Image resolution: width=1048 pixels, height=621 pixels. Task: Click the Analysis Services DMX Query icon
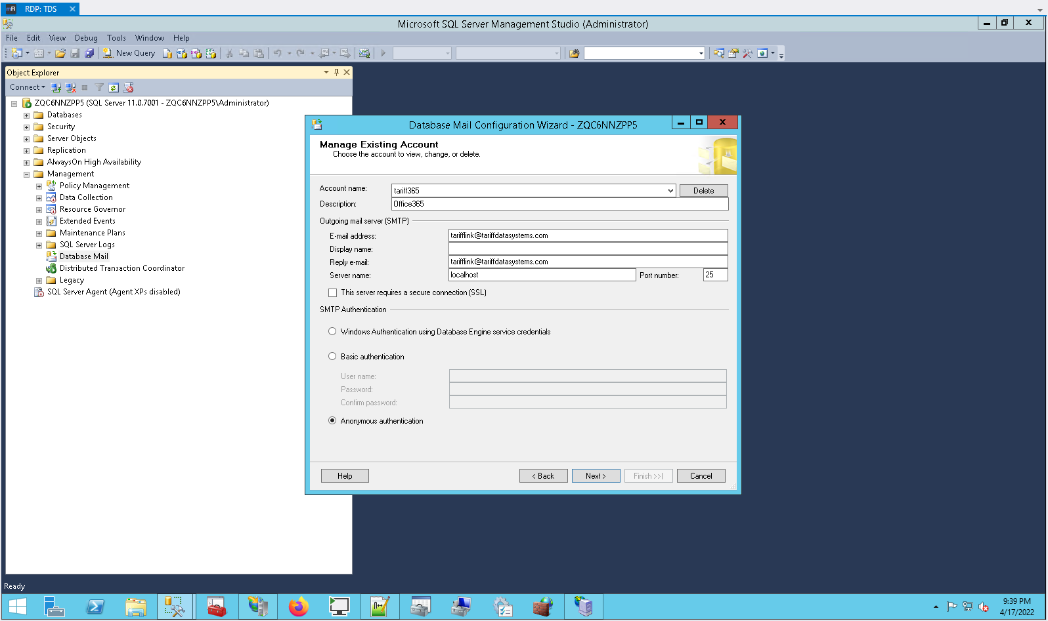(196, 53)
